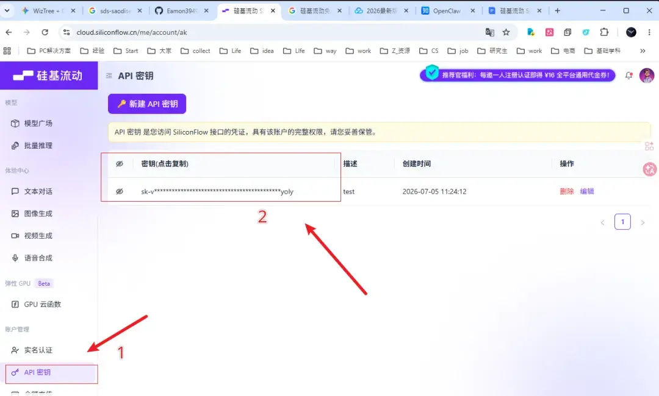The image size is (659, 396).
Task: Open the user avatar menu
Action: point(646,76)
